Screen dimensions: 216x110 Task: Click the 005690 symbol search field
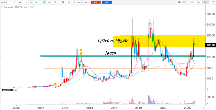(x=7, y=2)
